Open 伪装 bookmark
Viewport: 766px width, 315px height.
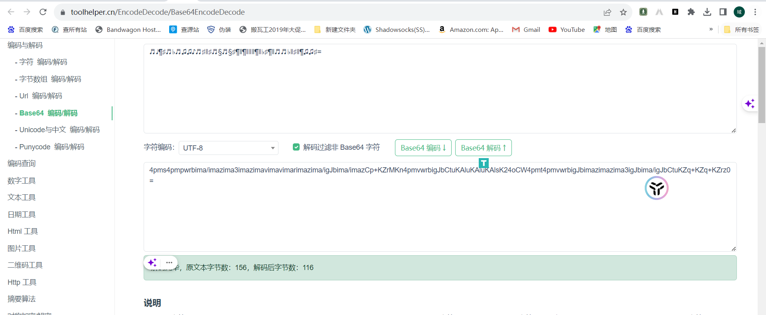[219, 29]
